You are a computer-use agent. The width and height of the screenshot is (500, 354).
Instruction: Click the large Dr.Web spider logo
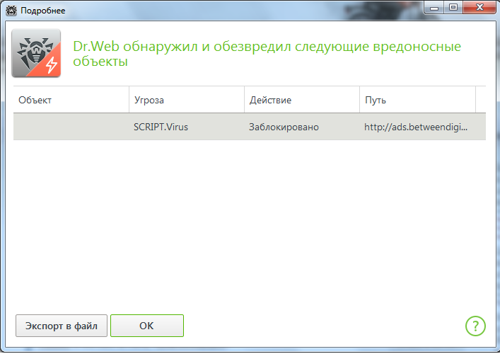point(36,53)
